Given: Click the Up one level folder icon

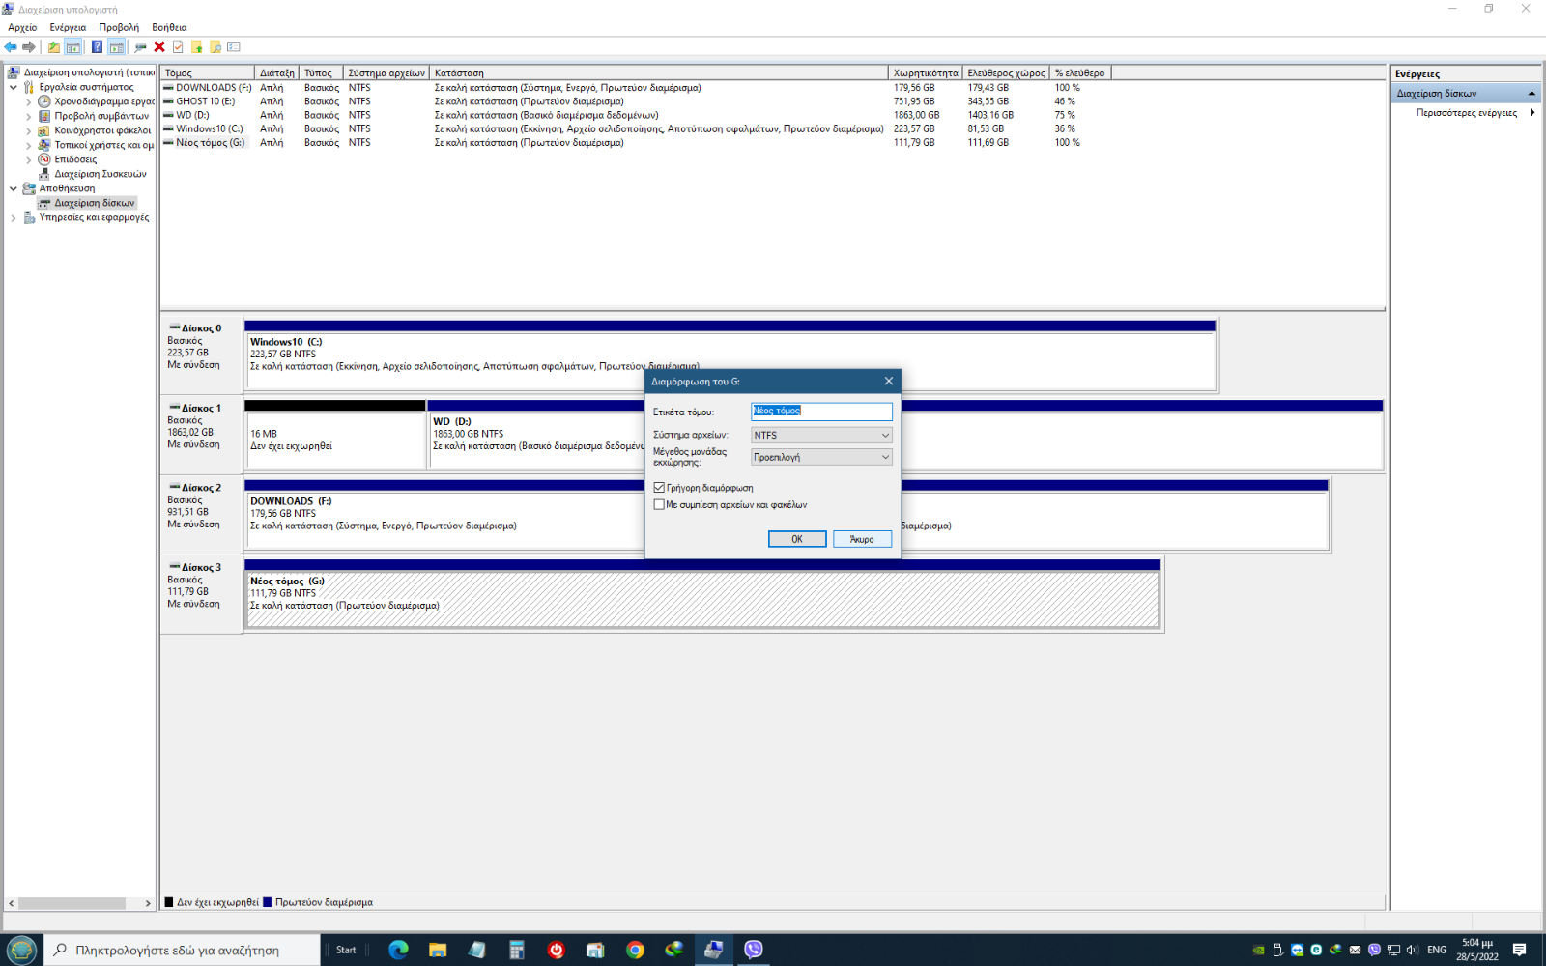Looking at the screenshot, I should pos(54,46).
